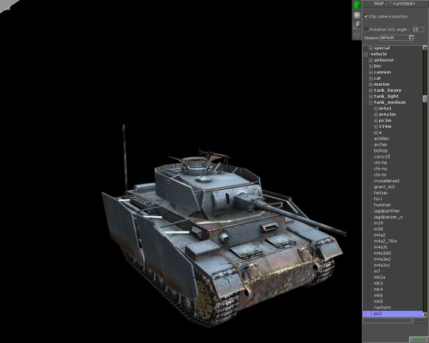
Task: Select the green entity mode icon
Action: [357, 5]
